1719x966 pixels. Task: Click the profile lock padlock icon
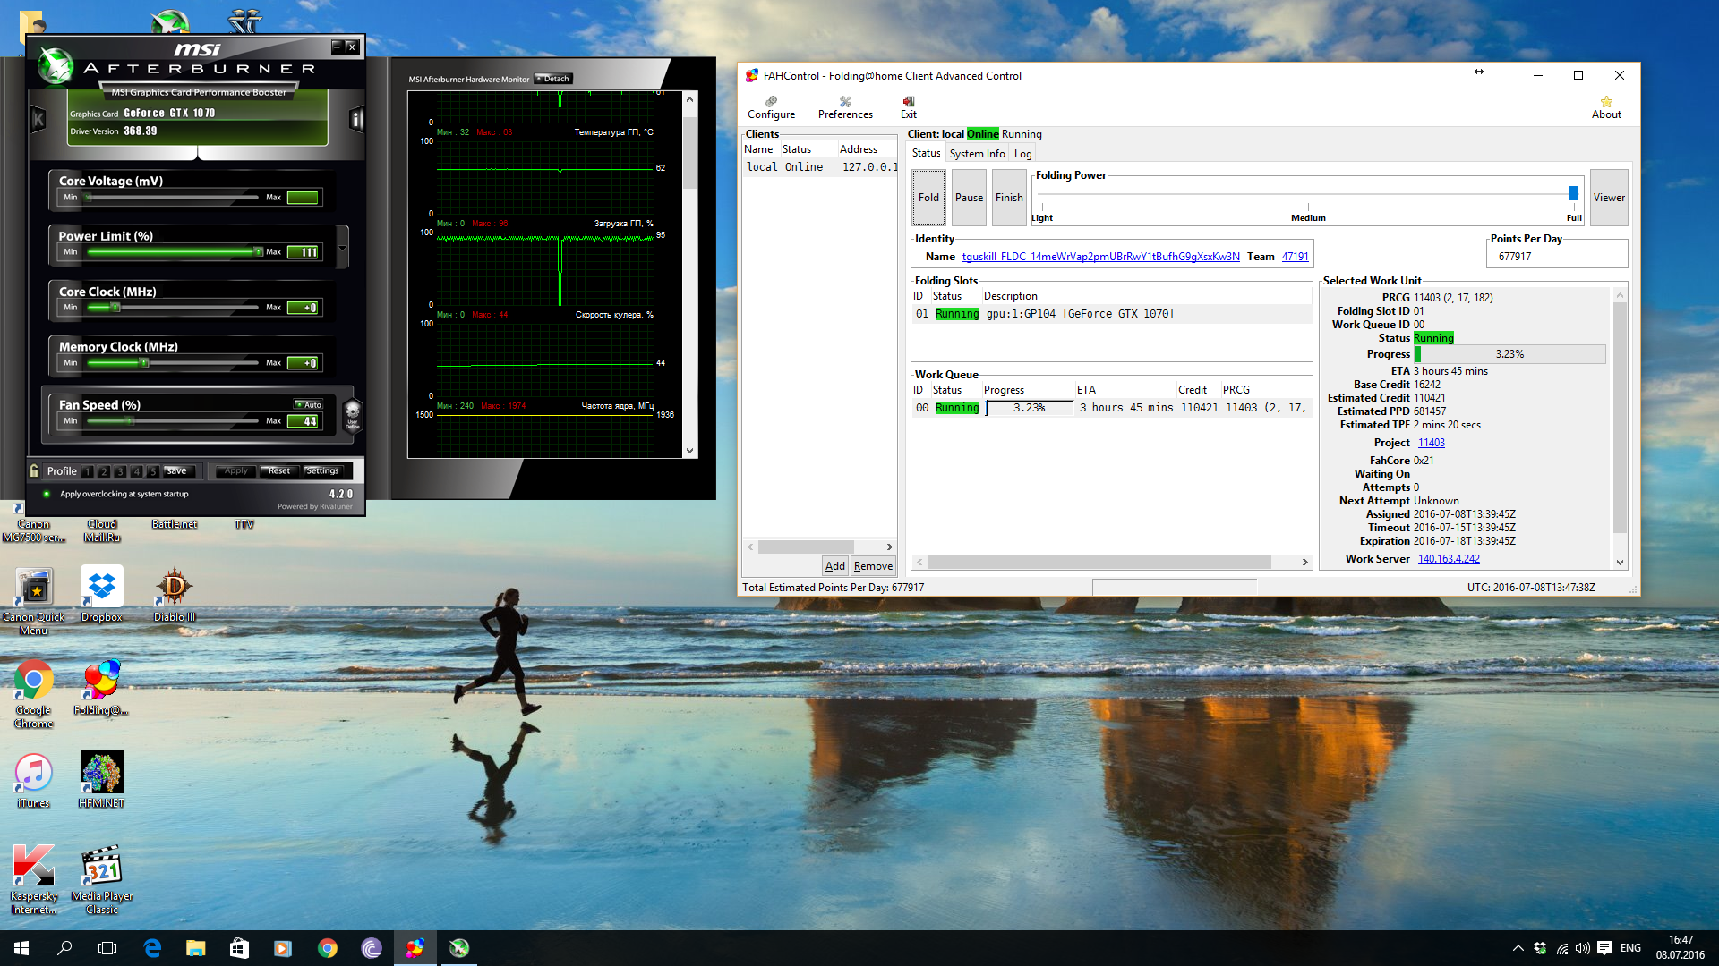[34, 470]
